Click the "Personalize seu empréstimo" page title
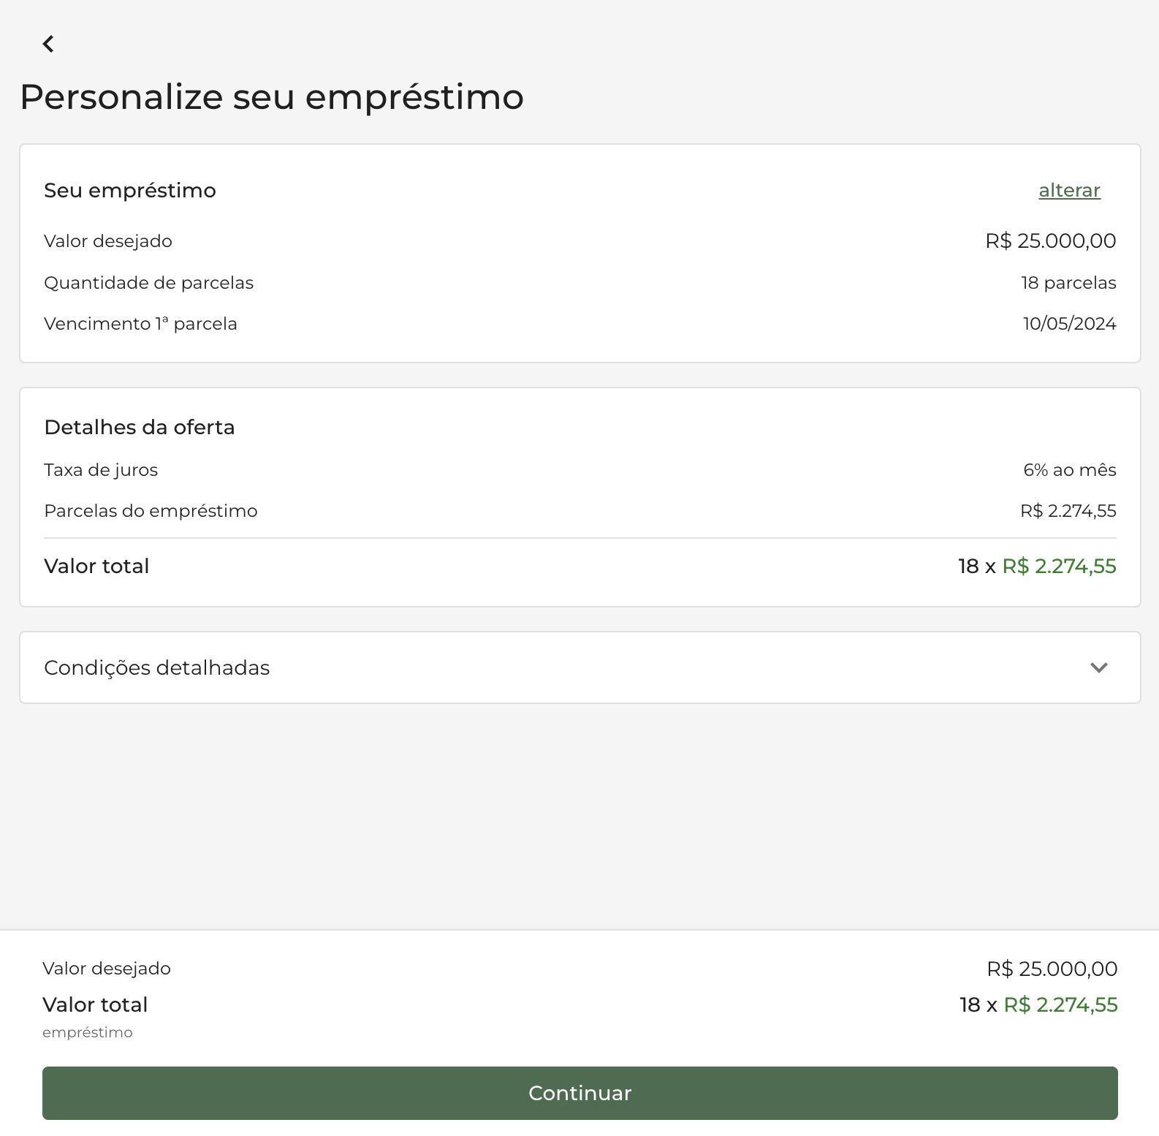The image size is (1159, 1136). tap(272, 97)
